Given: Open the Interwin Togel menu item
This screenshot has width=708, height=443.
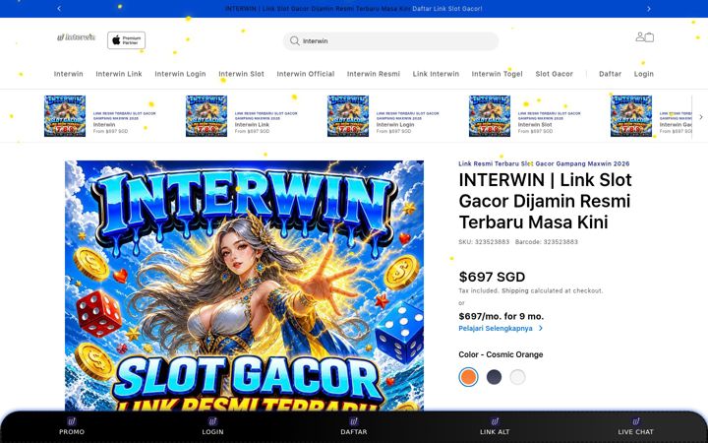Looking at the screenshot, I should click(x=498, y=74).
